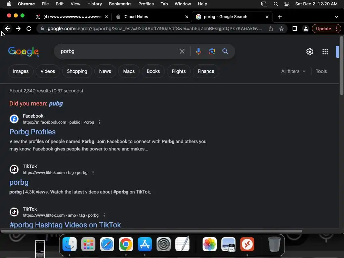Open App Store from the Dock
Screen dimensions: 344x258
coord(145,244)
